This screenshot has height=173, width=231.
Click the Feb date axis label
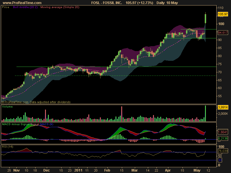107,170
